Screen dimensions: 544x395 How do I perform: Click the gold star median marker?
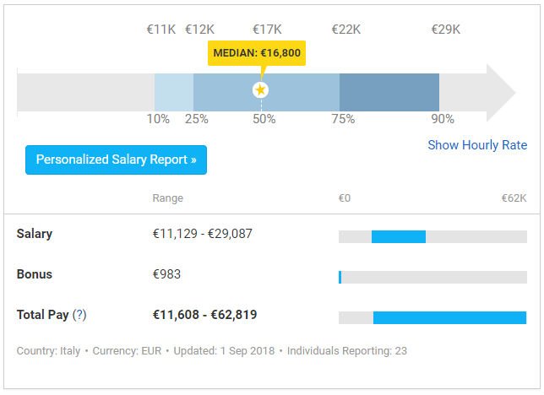260,89
